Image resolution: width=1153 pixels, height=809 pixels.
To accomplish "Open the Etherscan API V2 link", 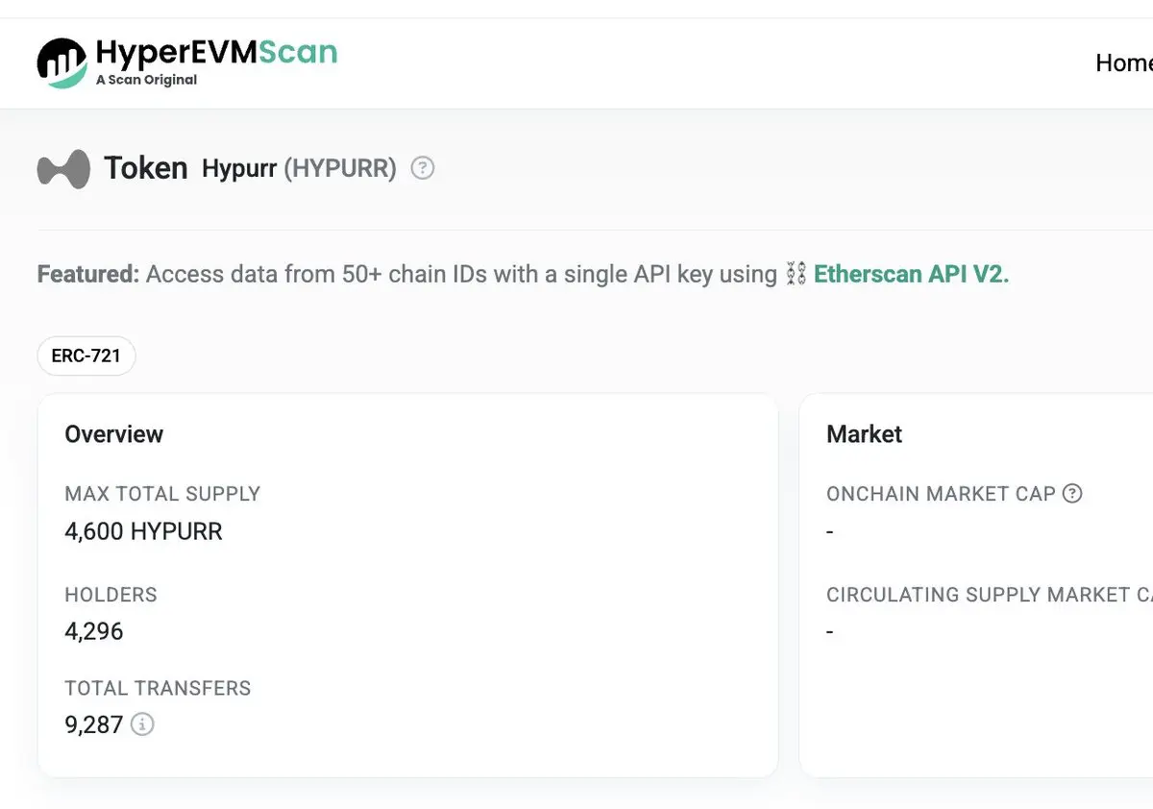I will tap(912, 275).
